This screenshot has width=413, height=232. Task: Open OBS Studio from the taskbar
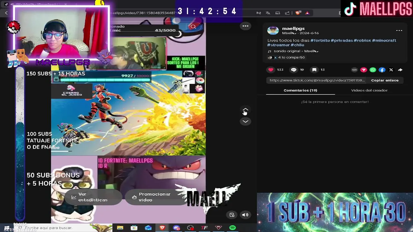[x=190, y=228]
